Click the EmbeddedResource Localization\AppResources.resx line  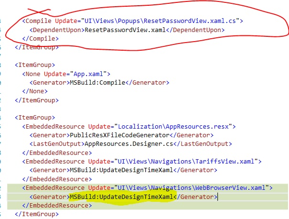129,127
